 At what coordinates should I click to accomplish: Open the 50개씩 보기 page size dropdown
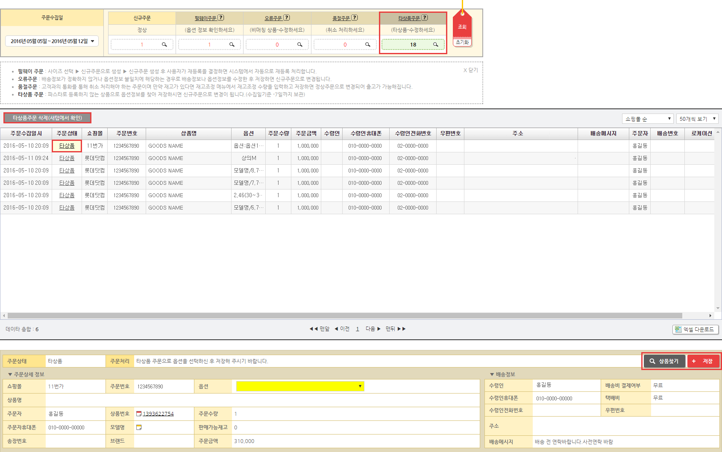click(697, 119)
